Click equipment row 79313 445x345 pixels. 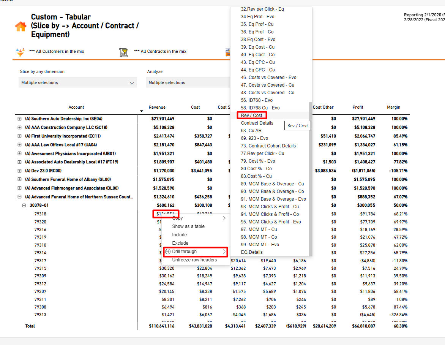pos(40,315)
